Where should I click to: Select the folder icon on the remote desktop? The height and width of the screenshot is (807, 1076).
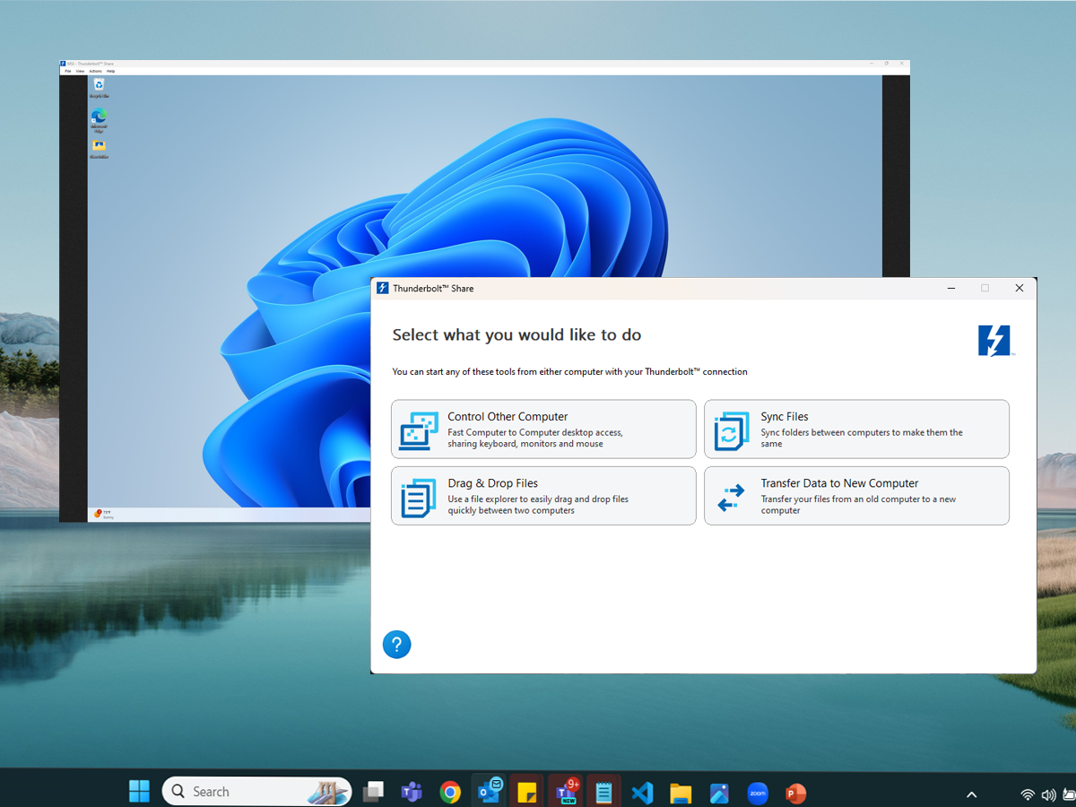(99, 149)
